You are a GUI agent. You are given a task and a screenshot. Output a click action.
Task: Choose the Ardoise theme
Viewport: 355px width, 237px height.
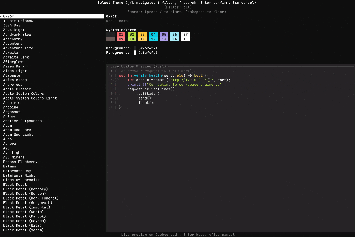tap(11, 107)
